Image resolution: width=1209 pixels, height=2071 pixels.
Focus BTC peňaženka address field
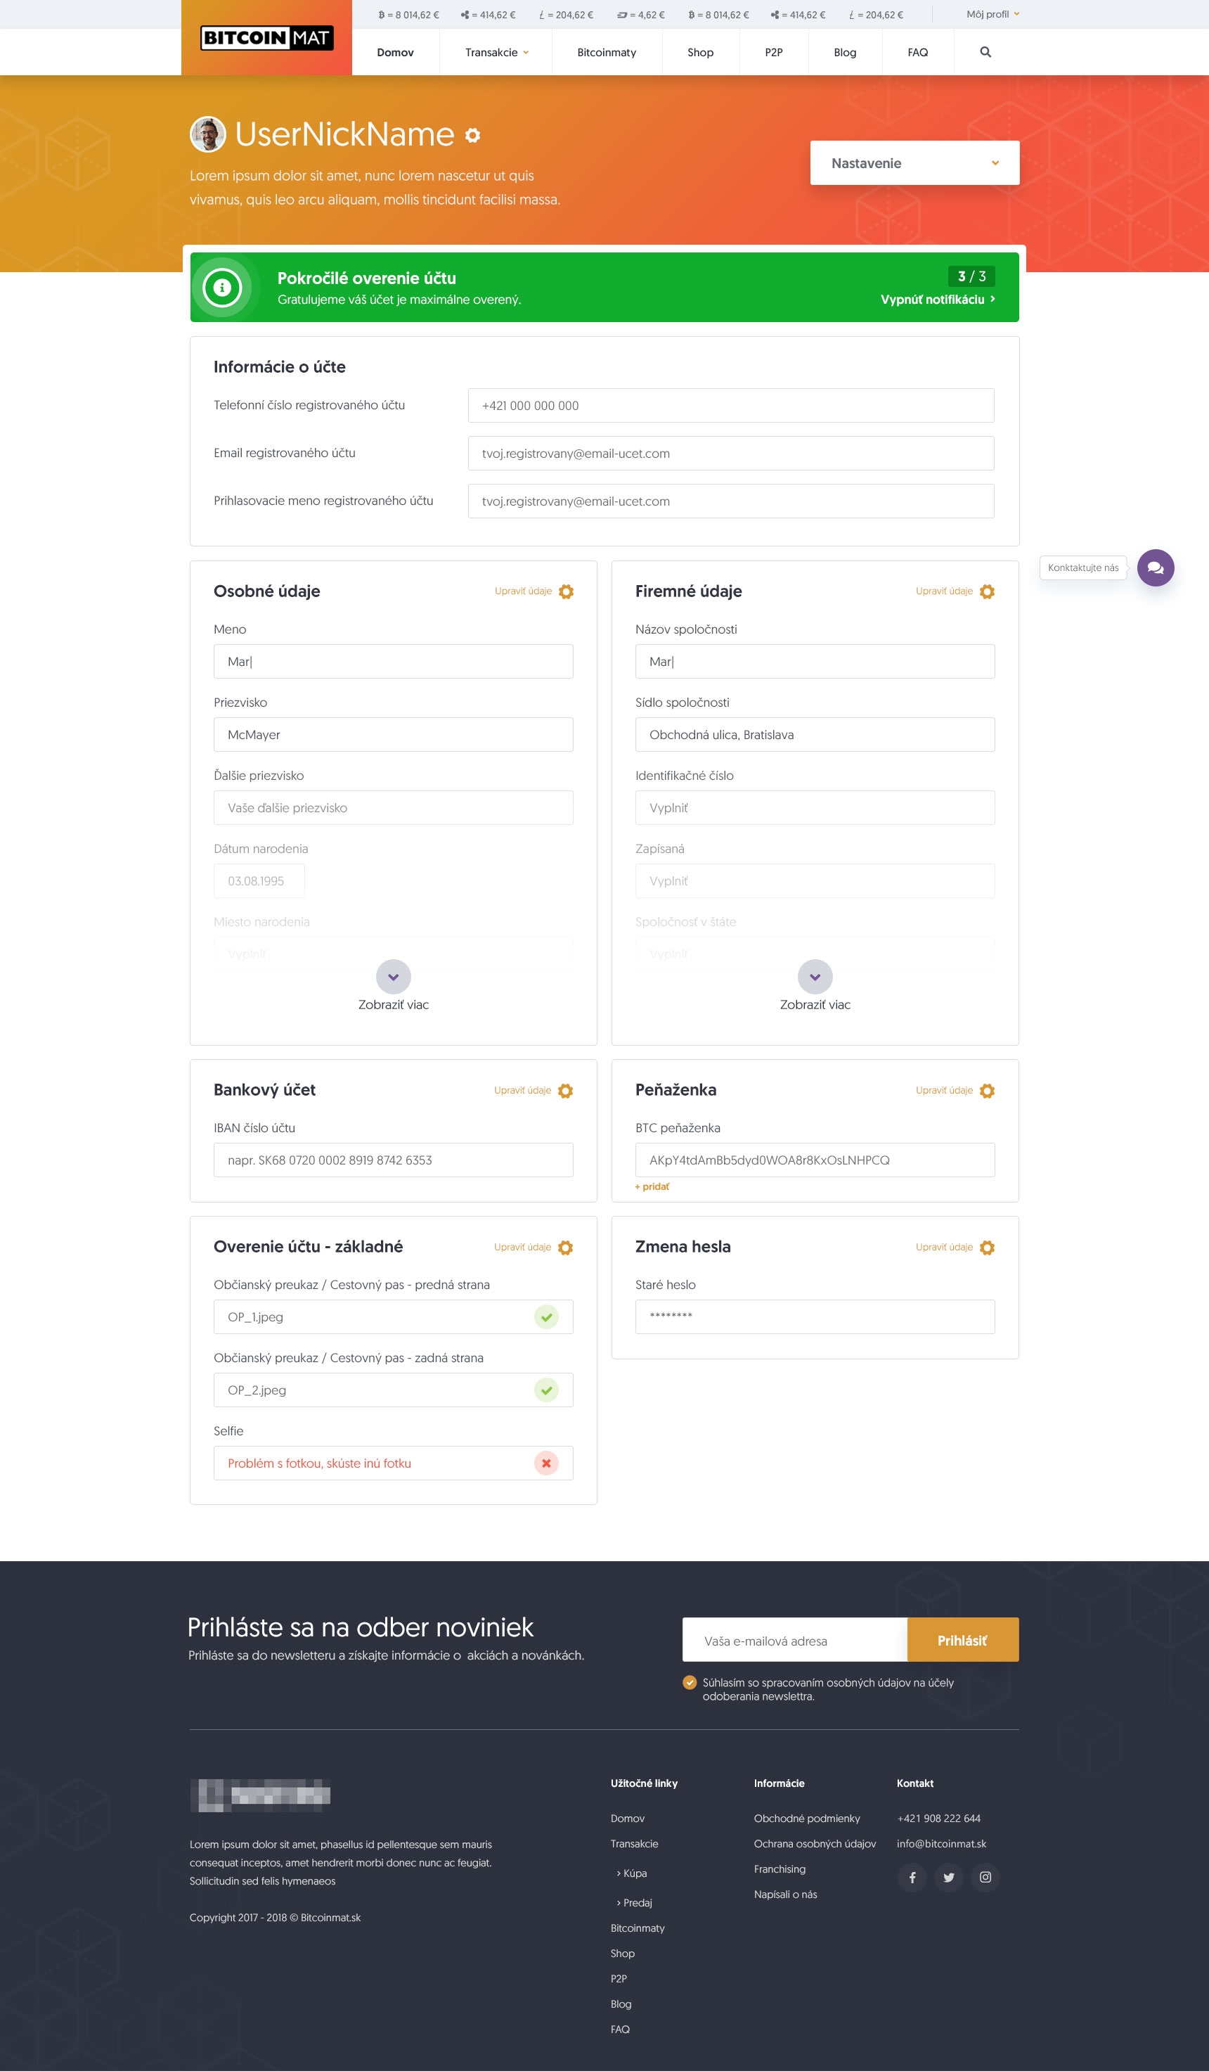point(815,1160)
